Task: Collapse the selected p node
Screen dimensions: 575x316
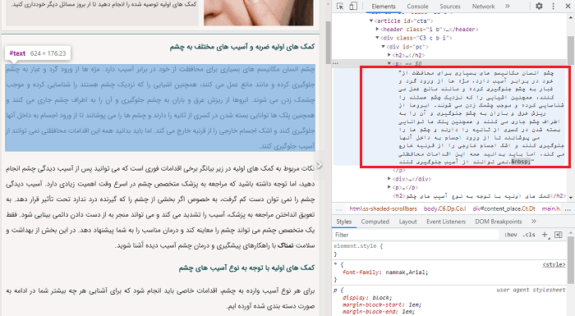Action: 389,63
